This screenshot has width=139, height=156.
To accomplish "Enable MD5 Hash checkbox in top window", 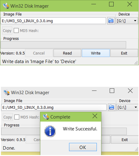I will [x=16, y=30].
